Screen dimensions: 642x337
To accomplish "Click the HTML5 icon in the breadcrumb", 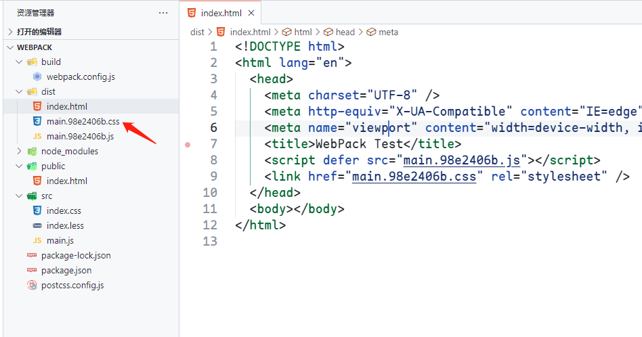I will (221, 32).
